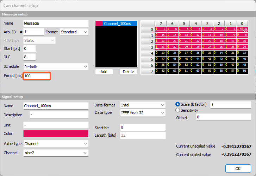Click byte row header 4 in bit grid

(x=148, y=53)
